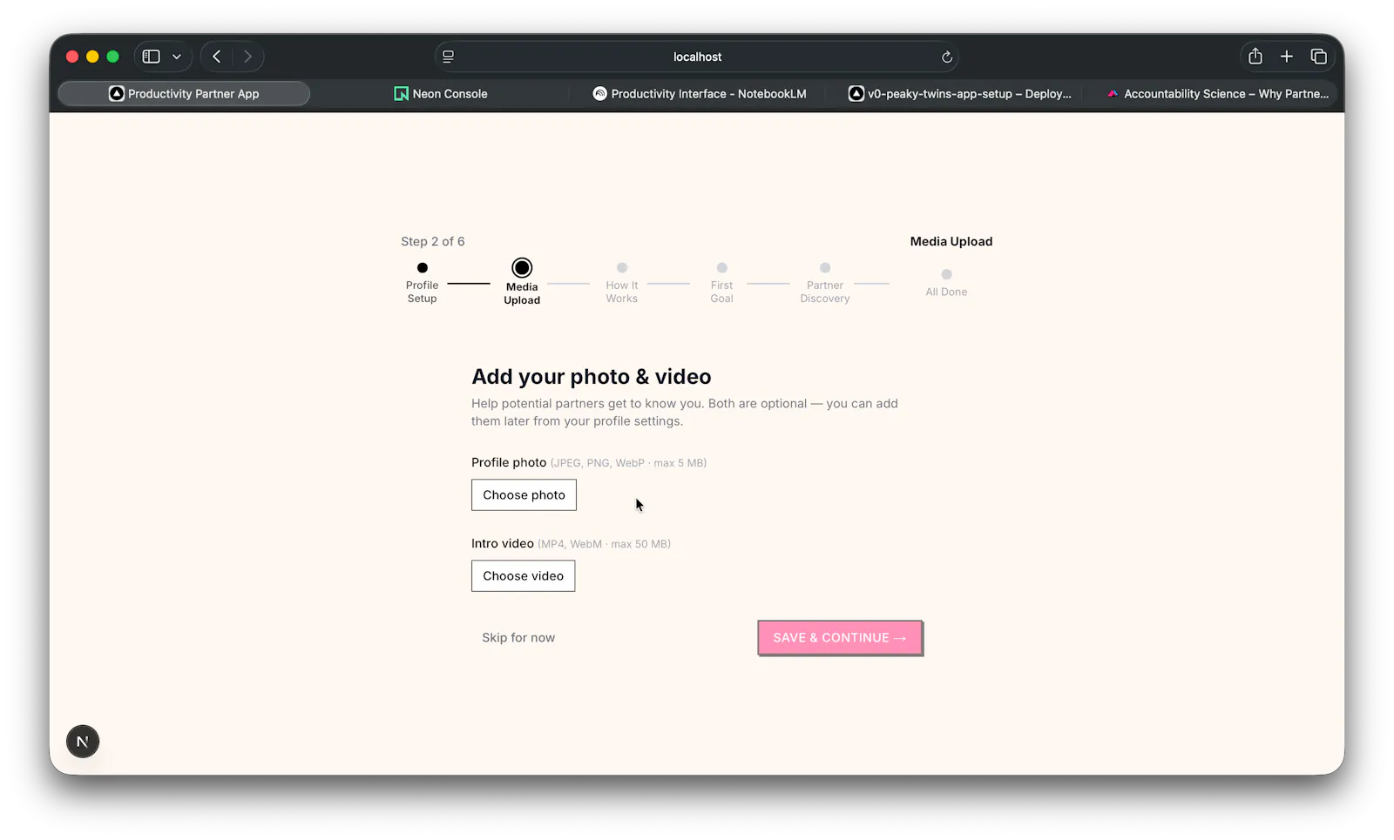Click the bold 'Media Upload' title at right
This screenshot has height=840, width=1394.
pyautogui.click(x=951, y=242)
